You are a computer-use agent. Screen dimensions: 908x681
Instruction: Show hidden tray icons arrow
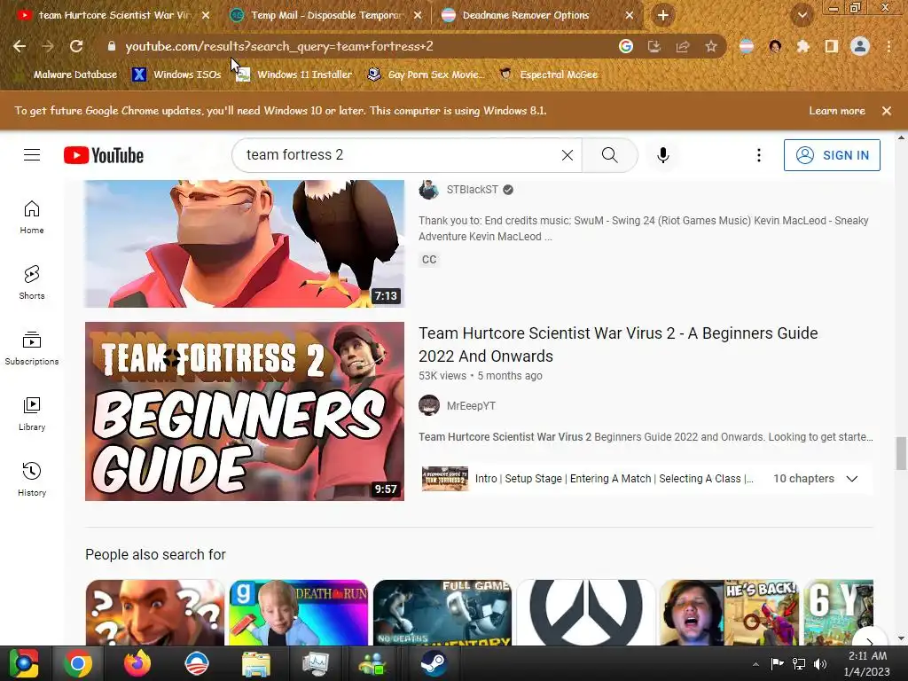point(755,664)
